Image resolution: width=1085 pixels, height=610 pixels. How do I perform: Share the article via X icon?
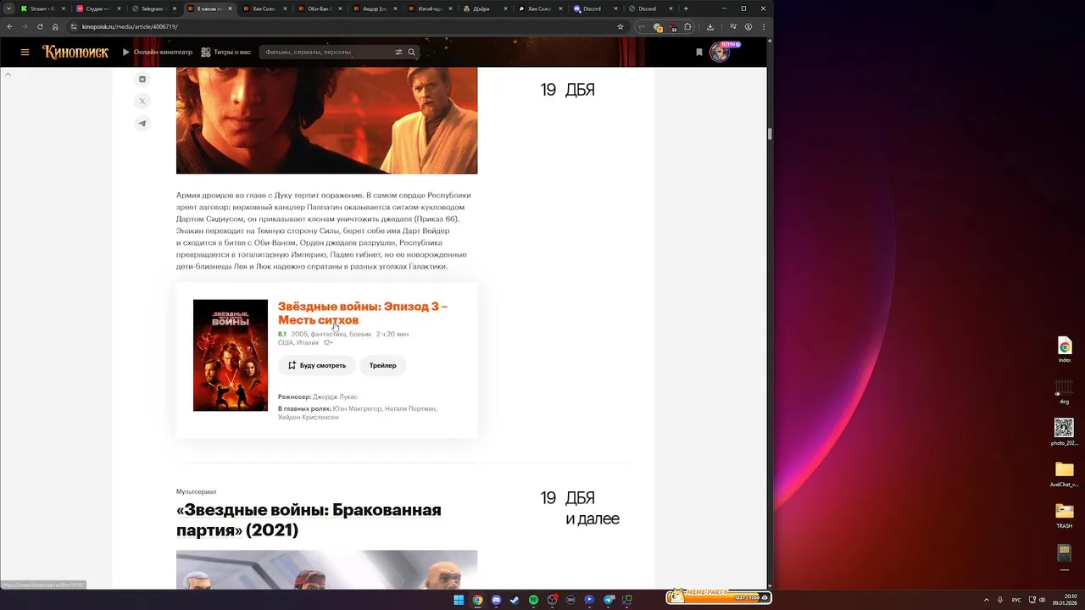click(x=142, y=102)
